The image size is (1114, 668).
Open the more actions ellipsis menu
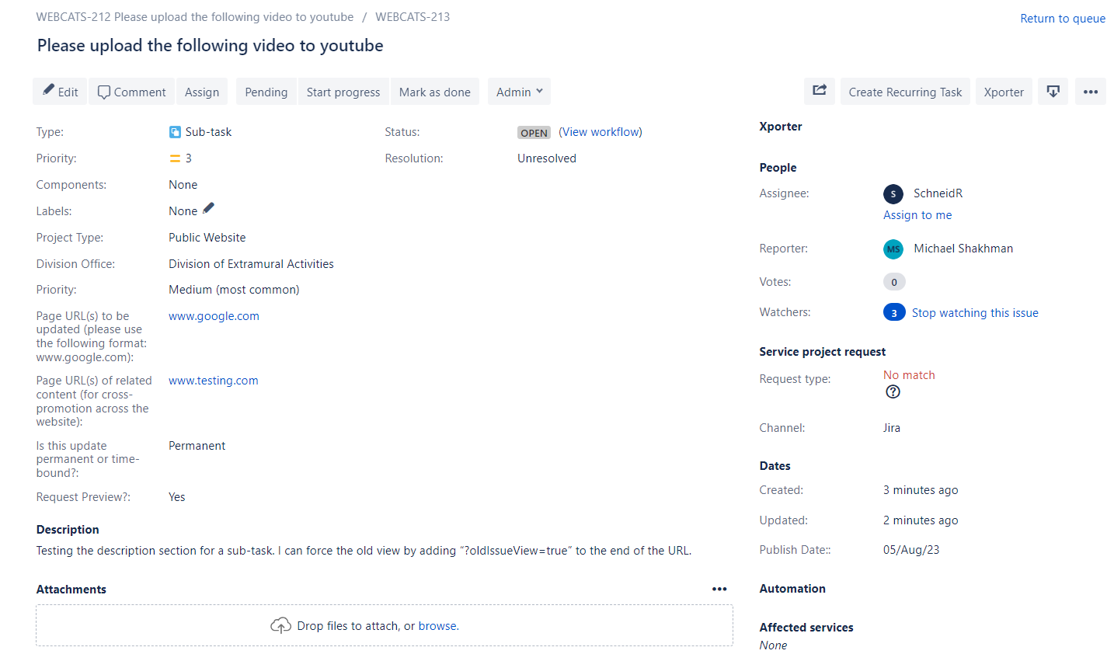[x=1091, y=91]
